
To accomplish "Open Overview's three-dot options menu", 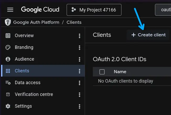I will [79, 36].
